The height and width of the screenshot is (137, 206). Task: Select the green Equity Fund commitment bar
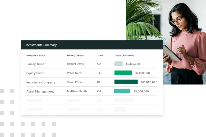(123, 73)
